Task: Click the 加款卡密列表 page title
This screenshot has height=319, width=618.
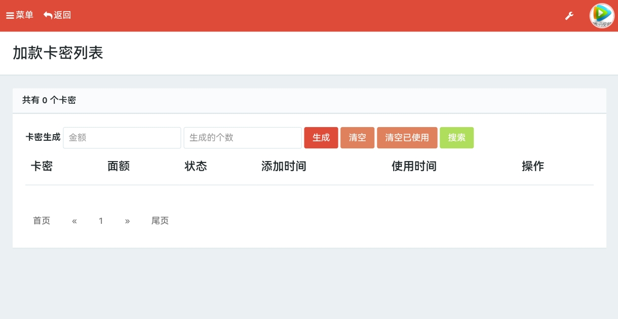Action: click(58, 53)
